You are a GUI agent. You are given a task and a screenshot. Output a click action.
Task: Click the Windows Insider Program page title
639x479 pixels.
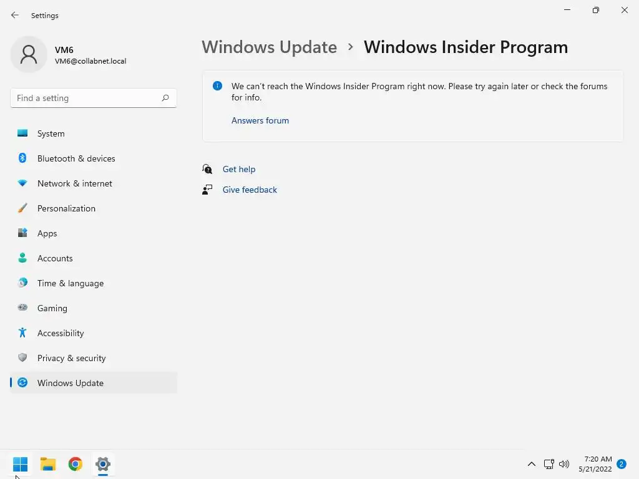(x=466, y=47)
